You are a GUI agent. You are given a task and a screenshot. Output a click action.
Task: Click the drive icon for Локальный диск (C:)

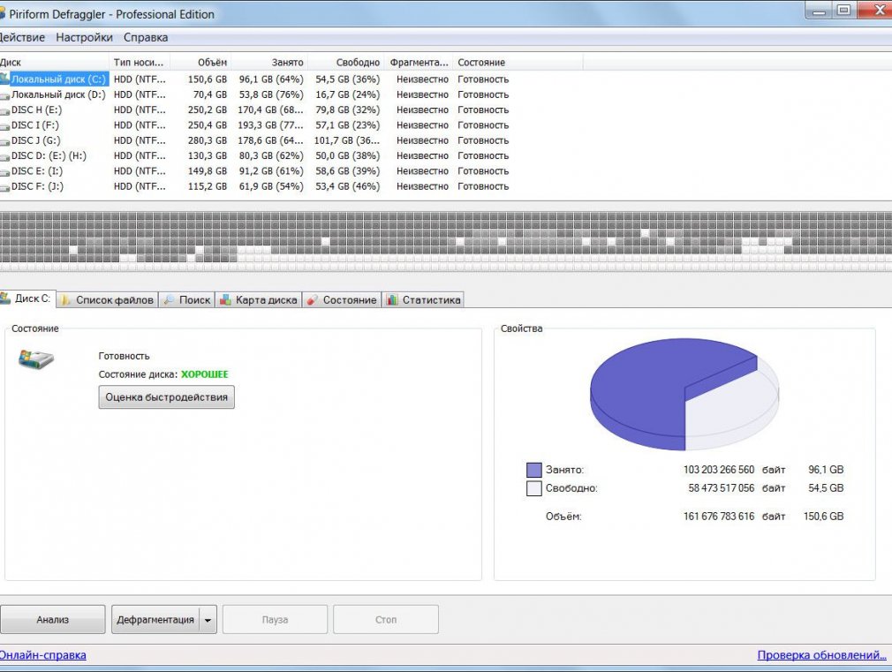4,79
